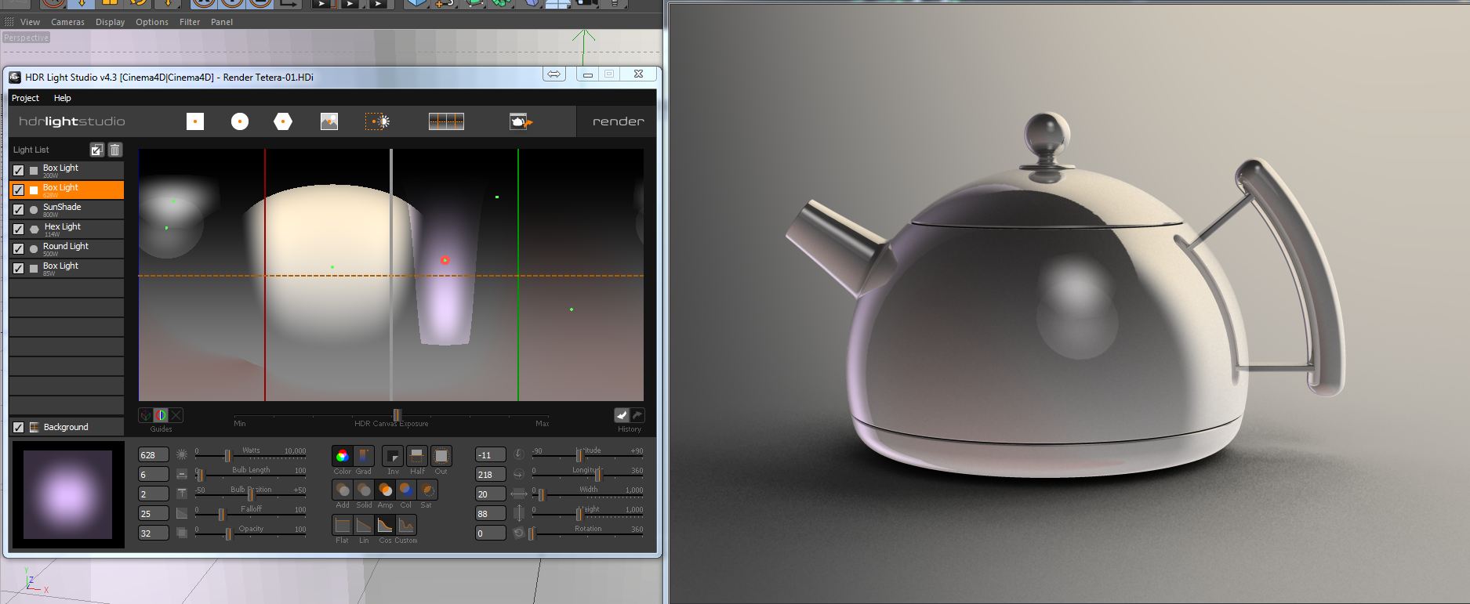The image size is (1470, 604).
Task: Click the Watts value field showing 628
Action: tap(154, 455)
